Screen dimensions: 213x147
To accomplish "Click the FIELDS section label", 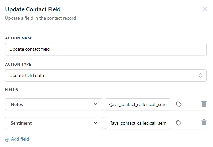I will point(12,89).
